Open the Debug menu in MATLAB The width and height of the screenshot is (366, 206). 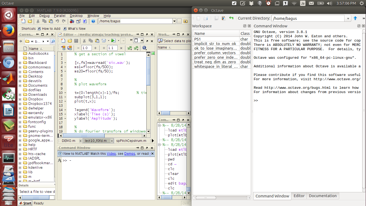pos(44,16)
